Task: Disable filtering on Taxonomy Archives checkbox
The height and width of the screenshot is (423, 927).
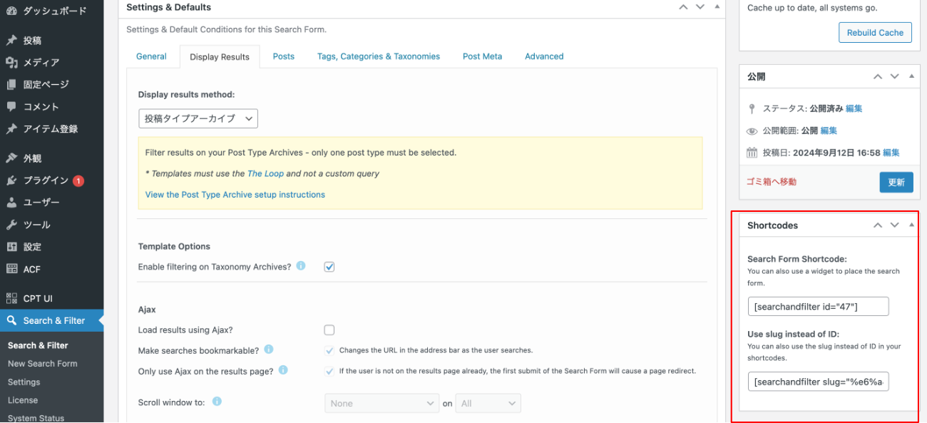Action: pos(329,267)
